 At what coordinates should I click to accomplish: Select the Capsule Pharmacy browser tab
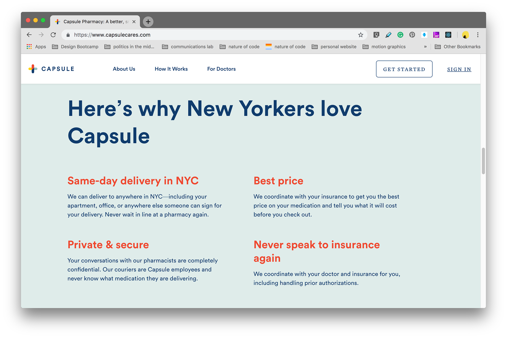tap(95, 22)
